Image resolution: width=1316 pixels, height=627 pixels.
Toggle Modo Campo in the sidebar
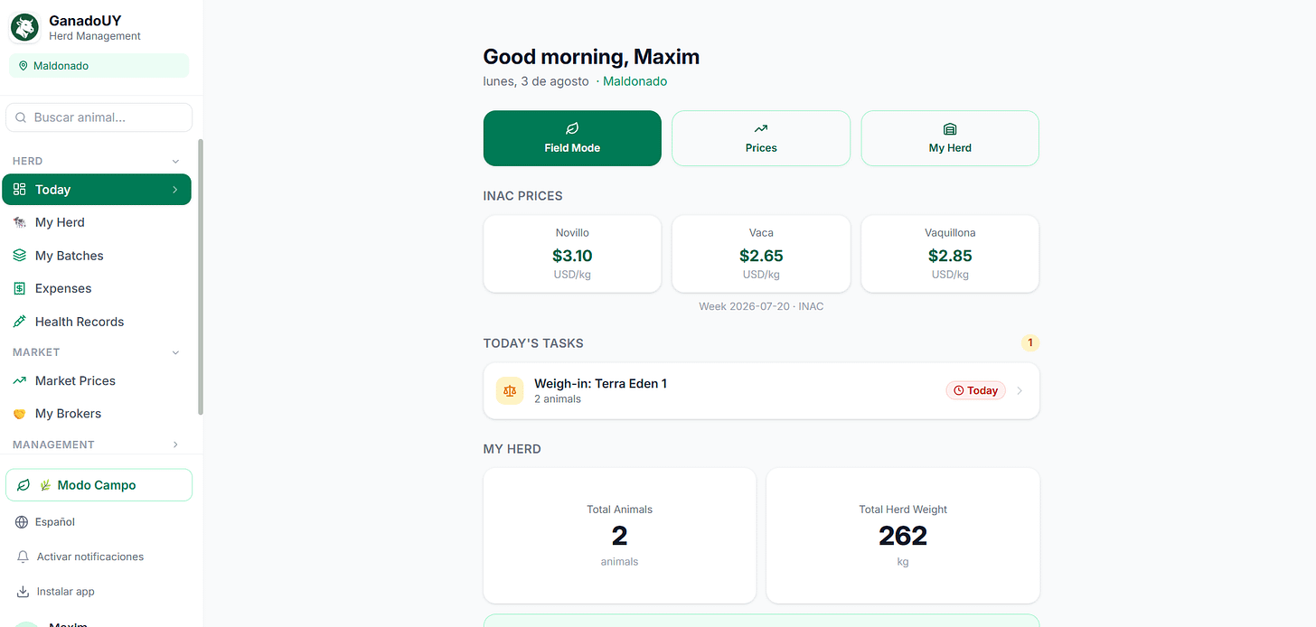(99, 485)
